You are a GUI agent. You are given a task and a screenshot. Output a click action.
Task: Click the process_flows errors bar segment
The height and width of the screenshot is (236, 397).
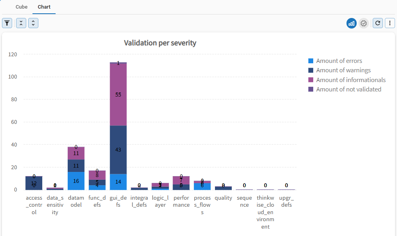click(x=202, y=187)
